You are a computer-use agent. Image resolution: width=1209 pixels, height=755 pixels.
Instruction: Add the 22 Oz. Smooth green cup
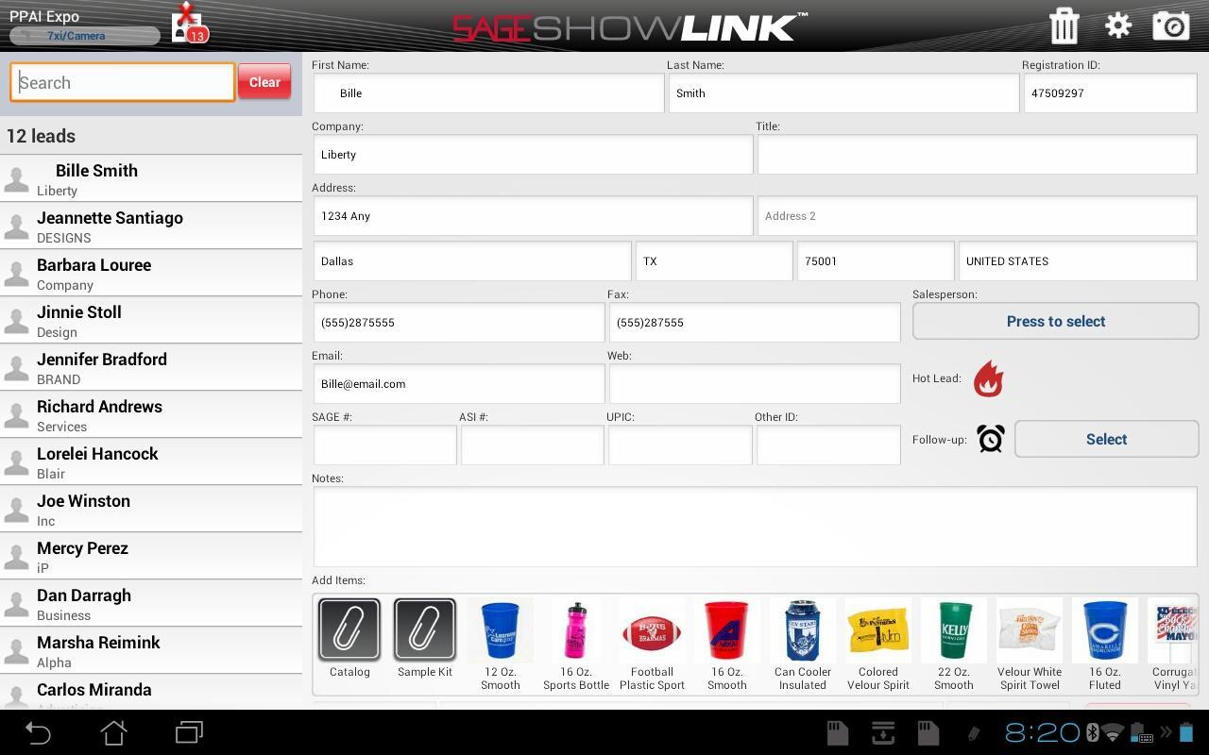(x=954, y=644)
